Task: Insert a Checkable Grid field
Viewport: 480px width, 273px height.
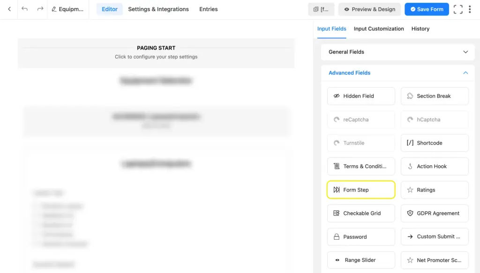Action: [361, 213]
